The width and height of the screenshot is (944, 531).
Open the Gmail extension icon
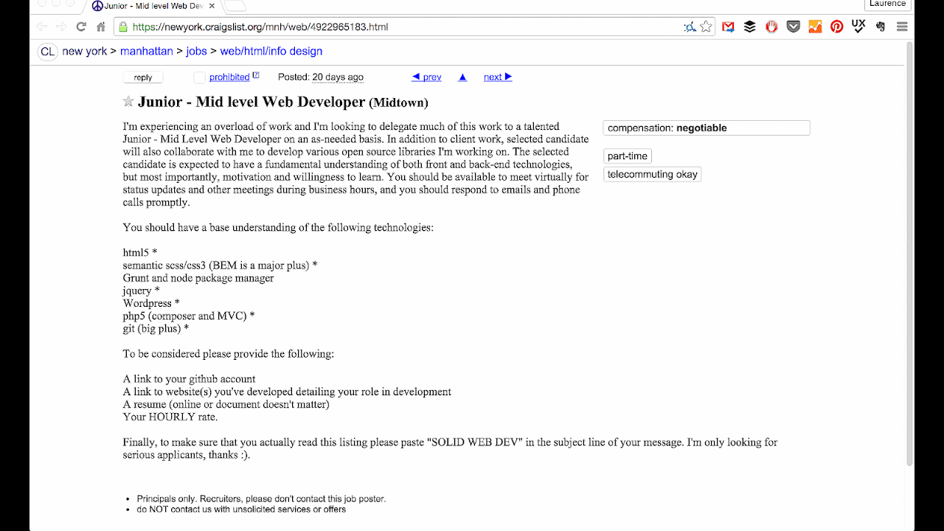tap(728, 27)
